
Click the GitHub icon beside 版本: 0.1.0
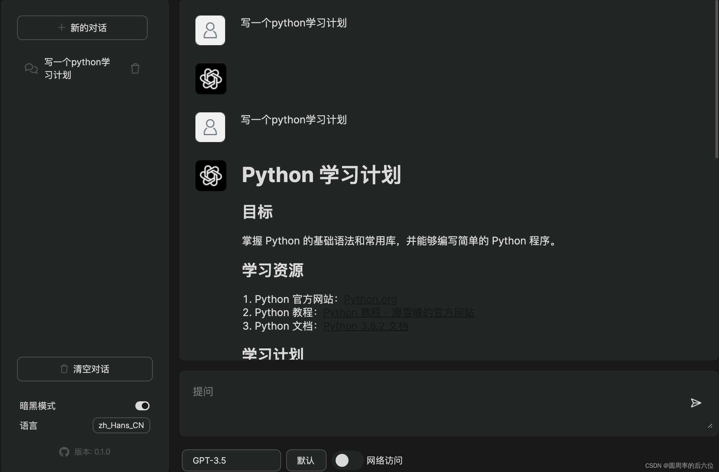click(64, 452)
